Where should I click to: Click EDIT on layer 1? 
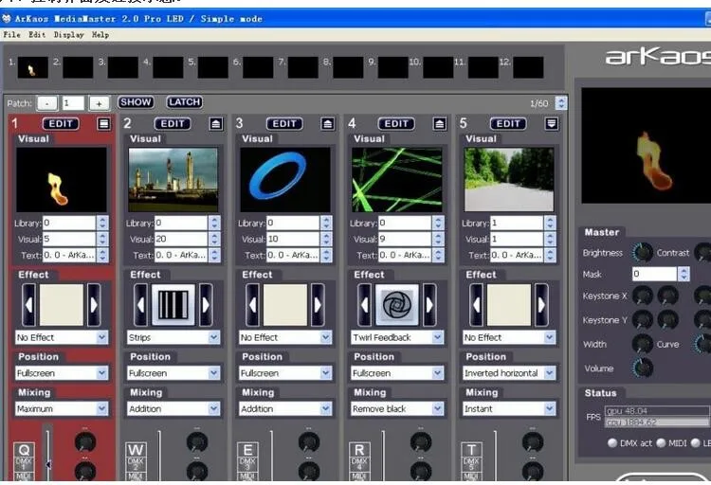pos(61,124)
